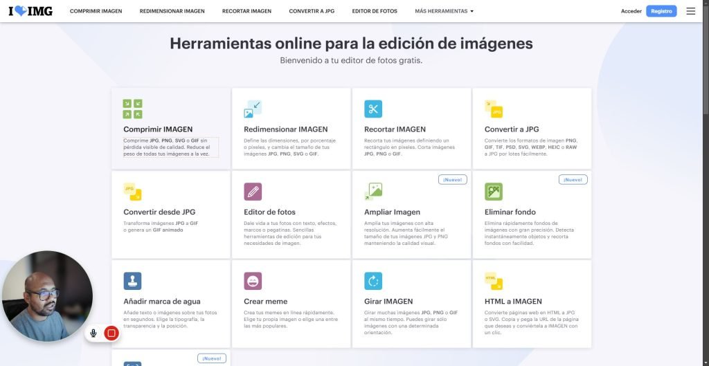
Task: Click the Editor de fotos pencil icon
Action: [x=253, y=192]
